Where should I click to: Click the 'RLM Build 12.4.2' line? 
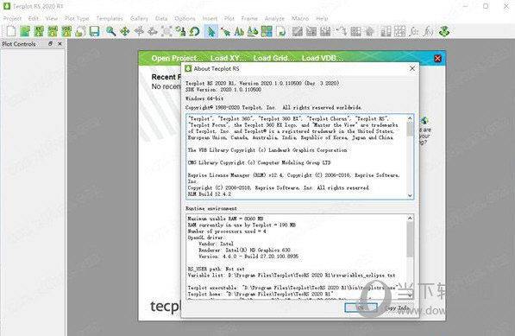coord(210,194)
